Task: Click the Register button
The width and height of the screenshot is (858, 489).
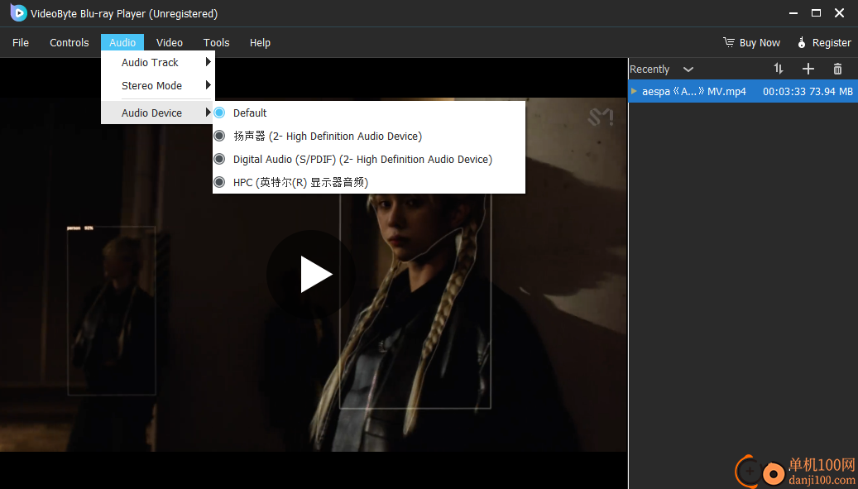Action: click(x=825, y=43)
